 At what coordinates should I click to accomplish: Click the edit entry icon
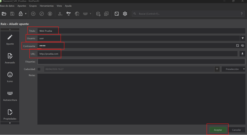(42, 14)
